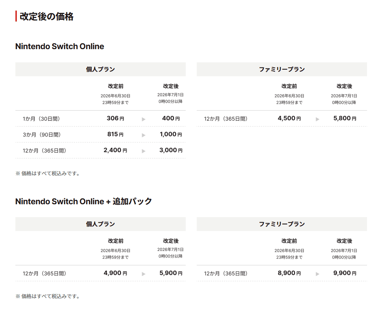Click the 400円 price

click(x=171, y=118)
